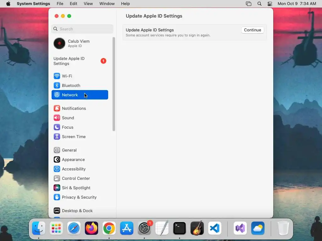Open Weather app from the Dock
The height and width of the screenshot is (241, 322).
point(258,228)
